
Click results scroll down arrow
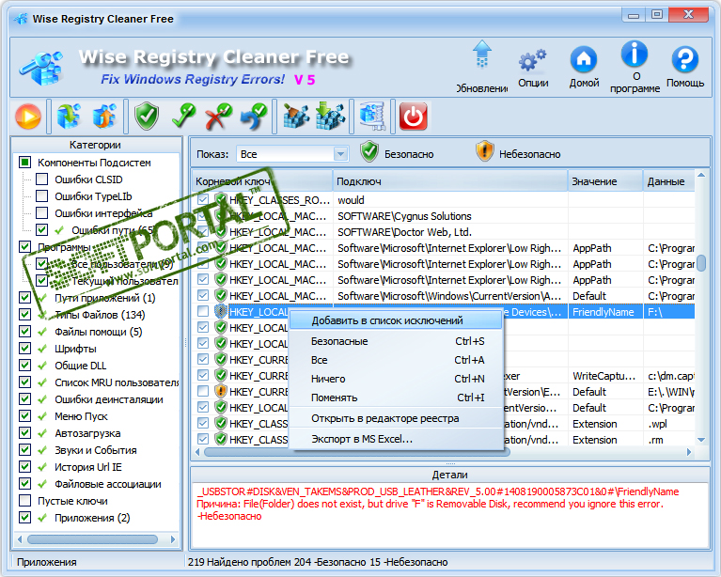coord(701,440)
